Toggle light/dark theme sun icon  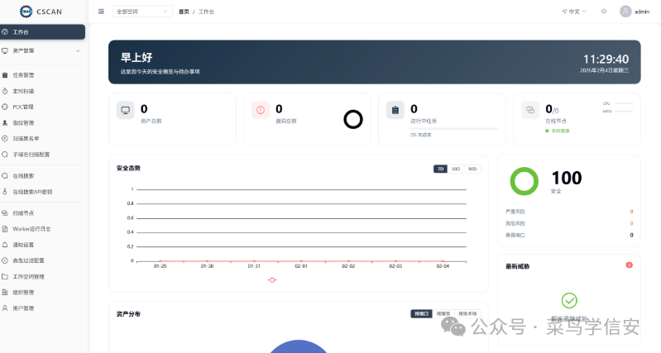click(604, 12)
